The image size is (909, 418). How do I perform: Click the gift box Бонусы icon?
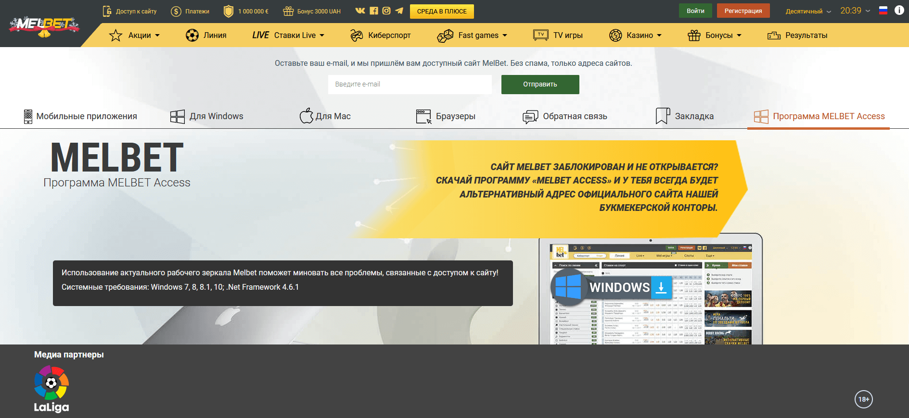click(694, 35)
